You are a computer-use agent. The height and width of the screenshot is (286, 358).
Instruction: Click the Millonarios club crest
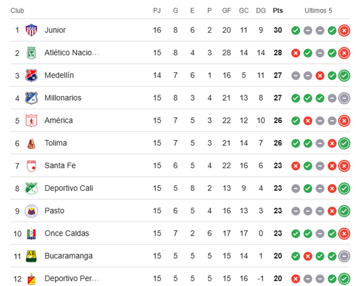point(31,98)
